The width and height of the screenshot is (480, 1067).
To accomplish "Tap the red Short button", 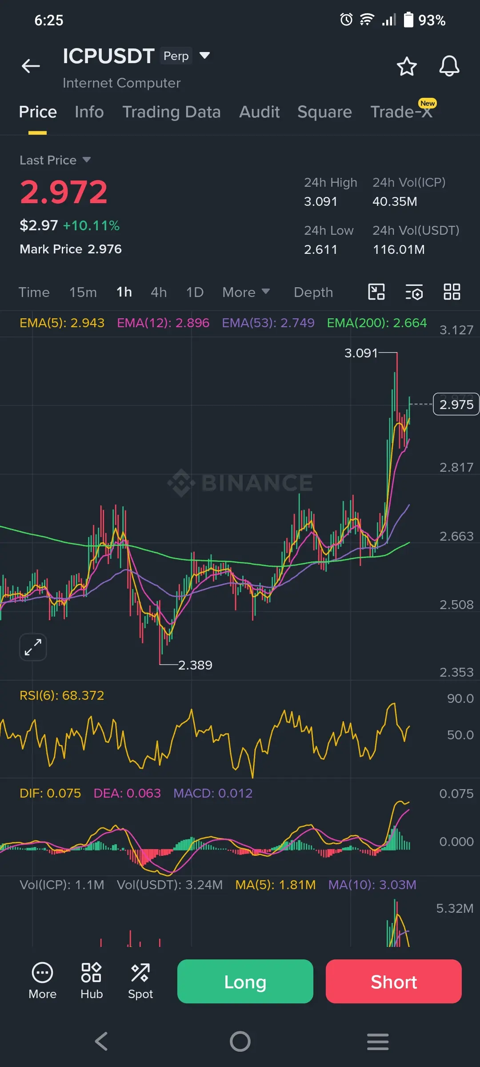I will [394, 981].
